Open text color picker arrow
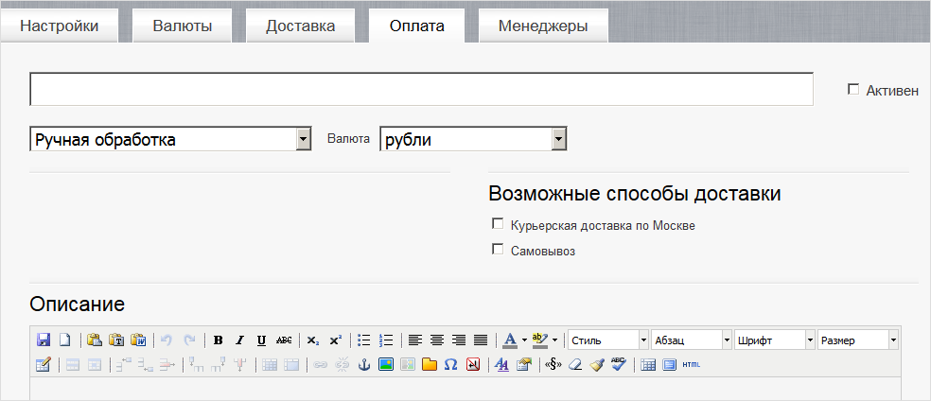This screenshot has height=401, width=931. coord(524,340)
